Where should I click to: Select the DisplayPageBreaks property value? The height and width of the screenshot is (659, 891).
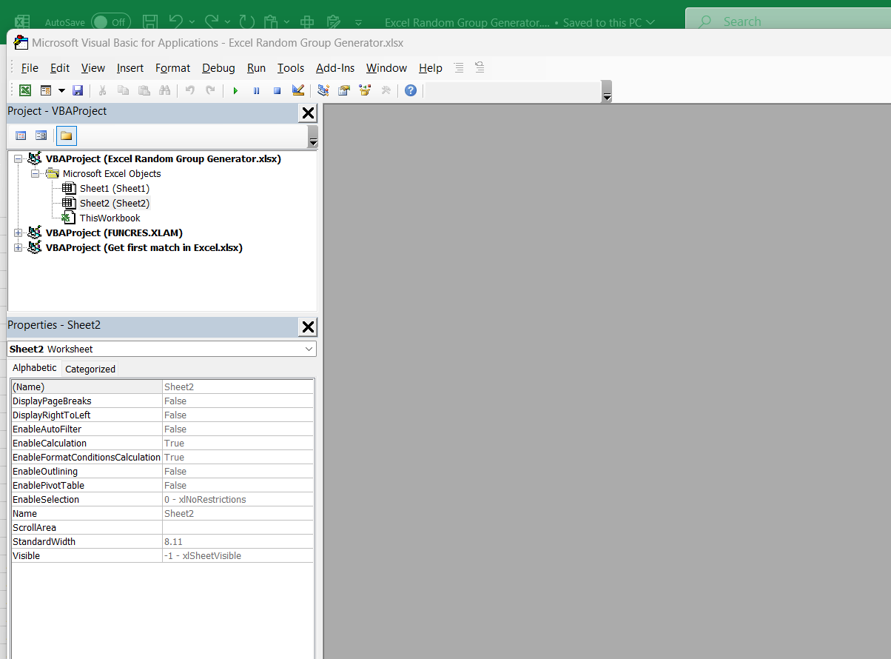pyautogui.click(x=238, y=401)
